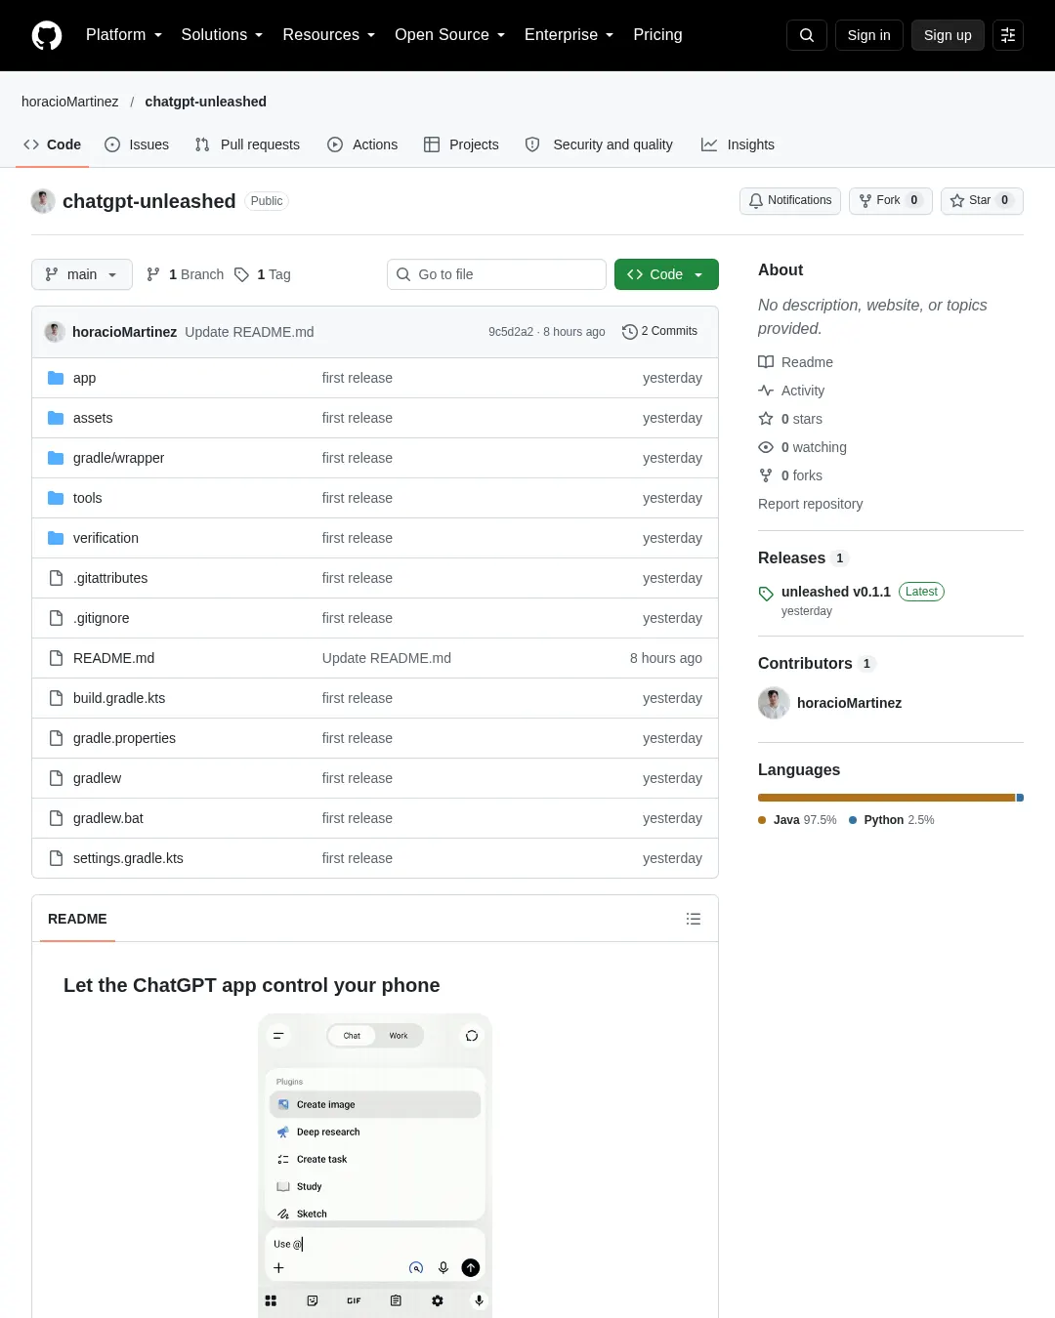The width and height of the screenshot is (1055, 1318).
Task: Open the 1 Tag link
Action: click(263, 274)
